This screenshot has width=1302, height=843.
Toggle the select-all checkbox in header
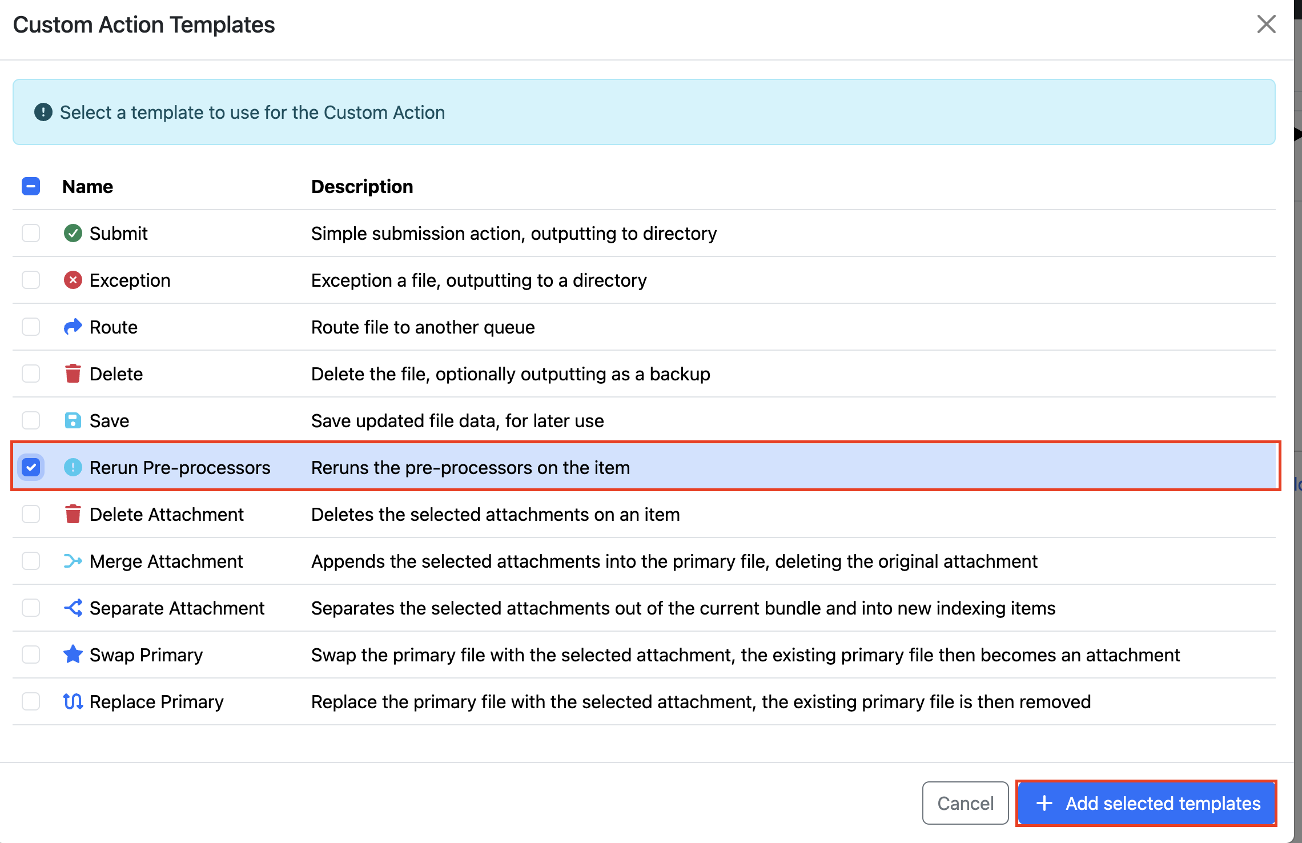(31, 186)
